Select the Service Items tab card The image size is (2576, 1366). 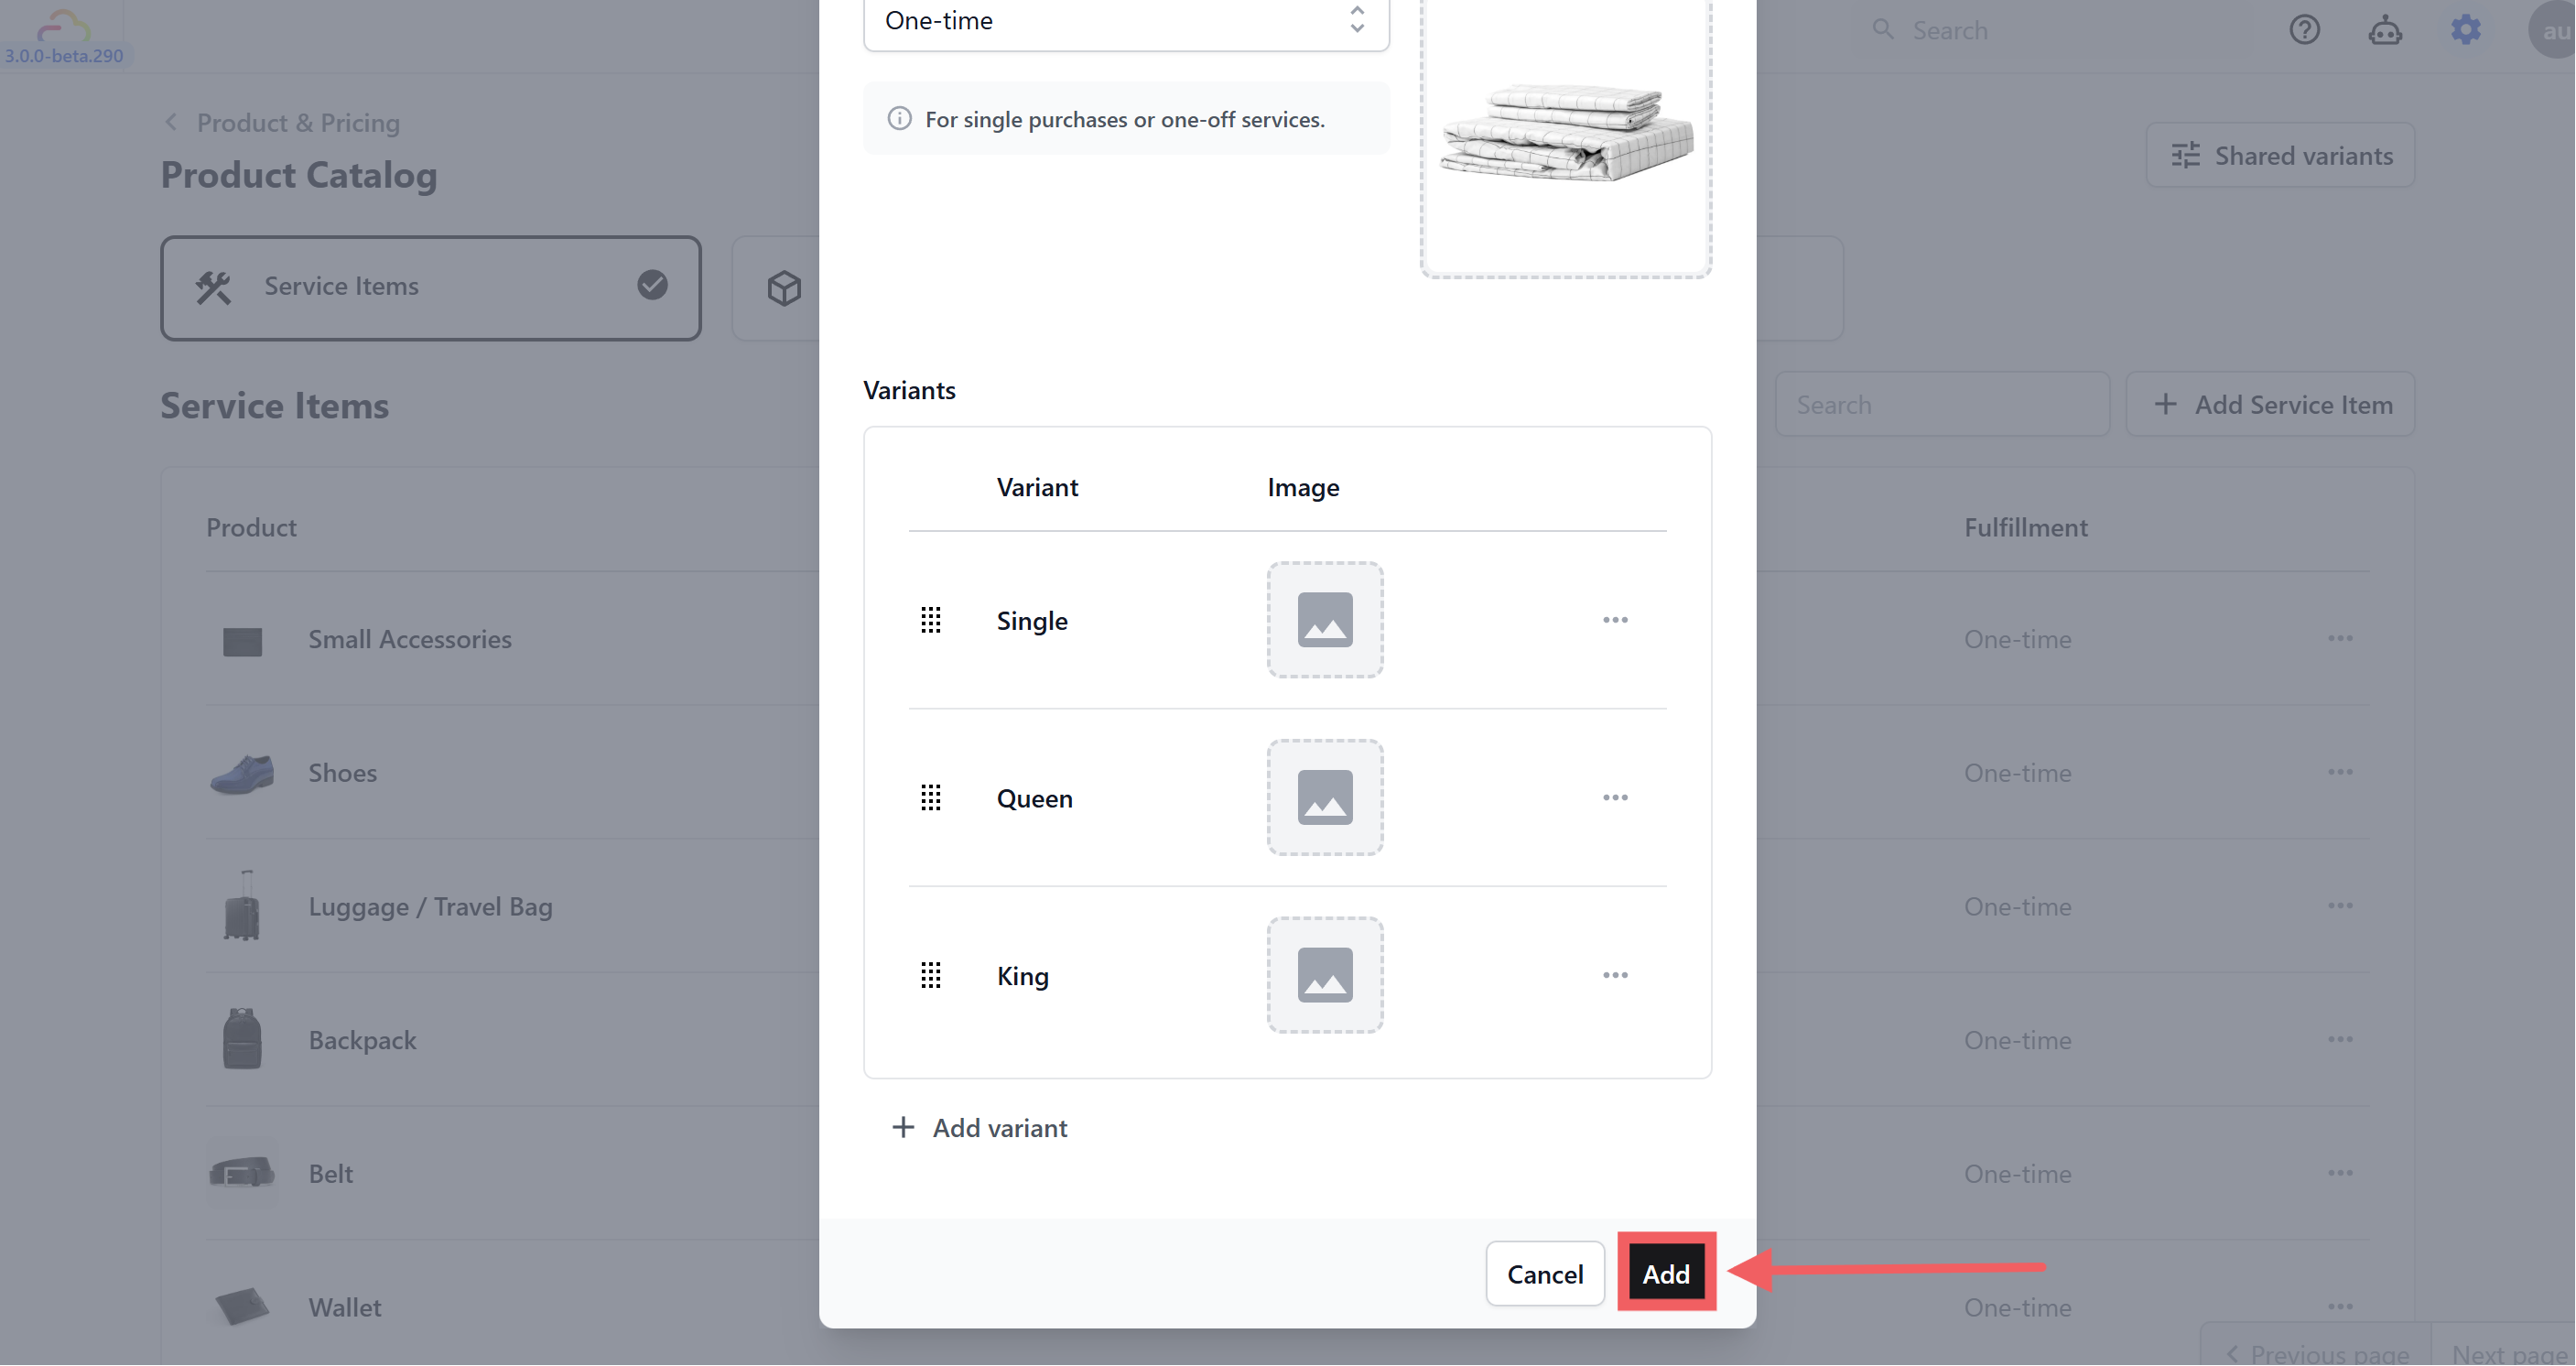point(430,288)
